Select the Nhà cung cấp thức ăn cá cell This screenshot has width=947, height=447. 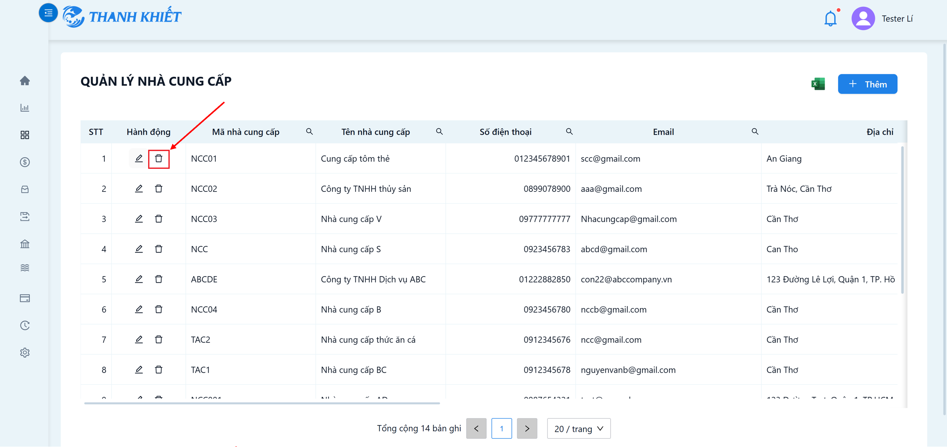pos(381,339)
